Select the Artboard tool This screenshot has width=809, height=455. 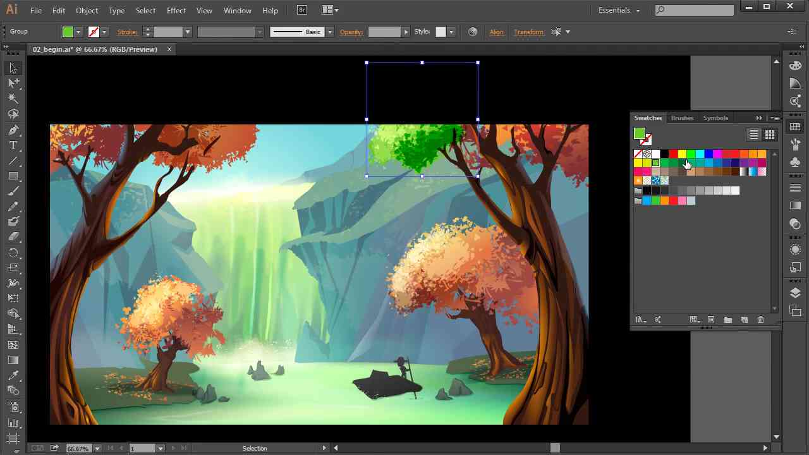[x=13, y=438]
